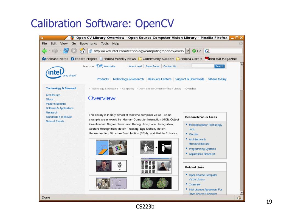Open the View menu
This screenshot has width=281, height=211.
click(64, 43)
